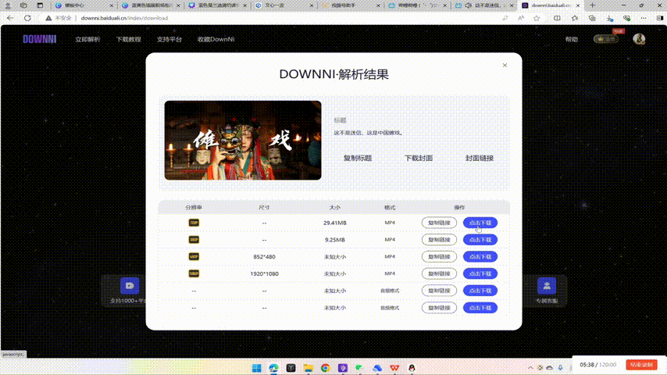Click 下载封面 to download cover

(419, 158)
